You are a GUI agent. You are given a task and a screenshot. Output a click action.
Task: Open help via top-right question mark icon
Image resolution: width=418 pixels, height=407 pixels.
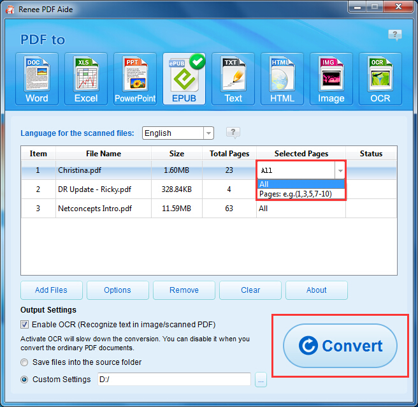(395, 35)
